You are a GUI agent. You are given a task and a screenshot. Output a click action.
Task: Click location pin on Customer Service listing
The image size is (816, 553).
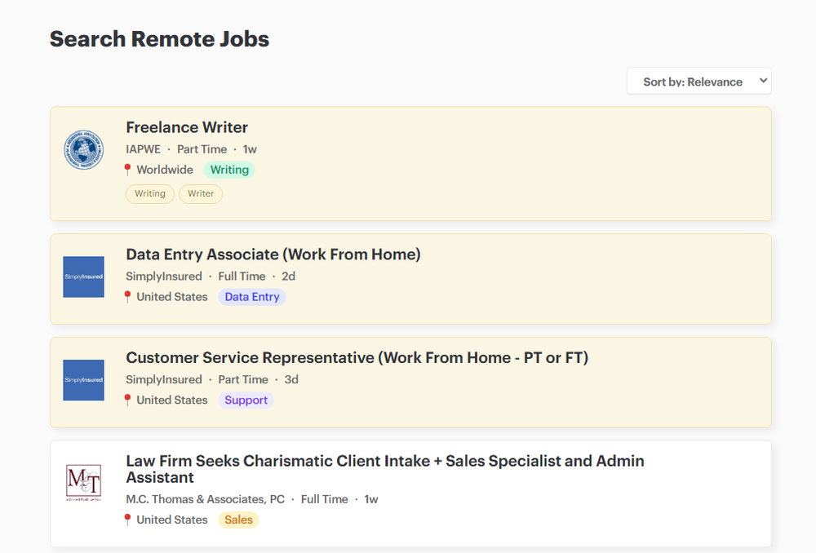[x=127, y=400]
